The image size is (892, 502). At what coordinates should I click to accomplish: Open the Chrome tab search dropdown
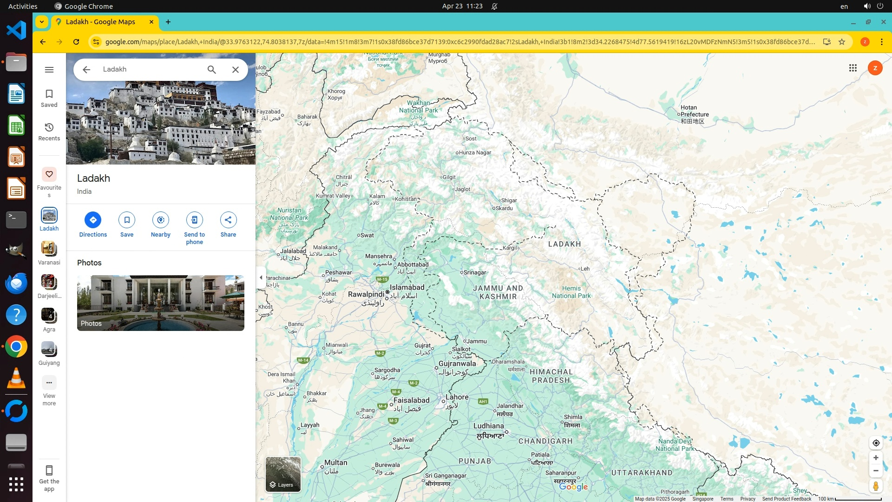(x=42, y=22)
